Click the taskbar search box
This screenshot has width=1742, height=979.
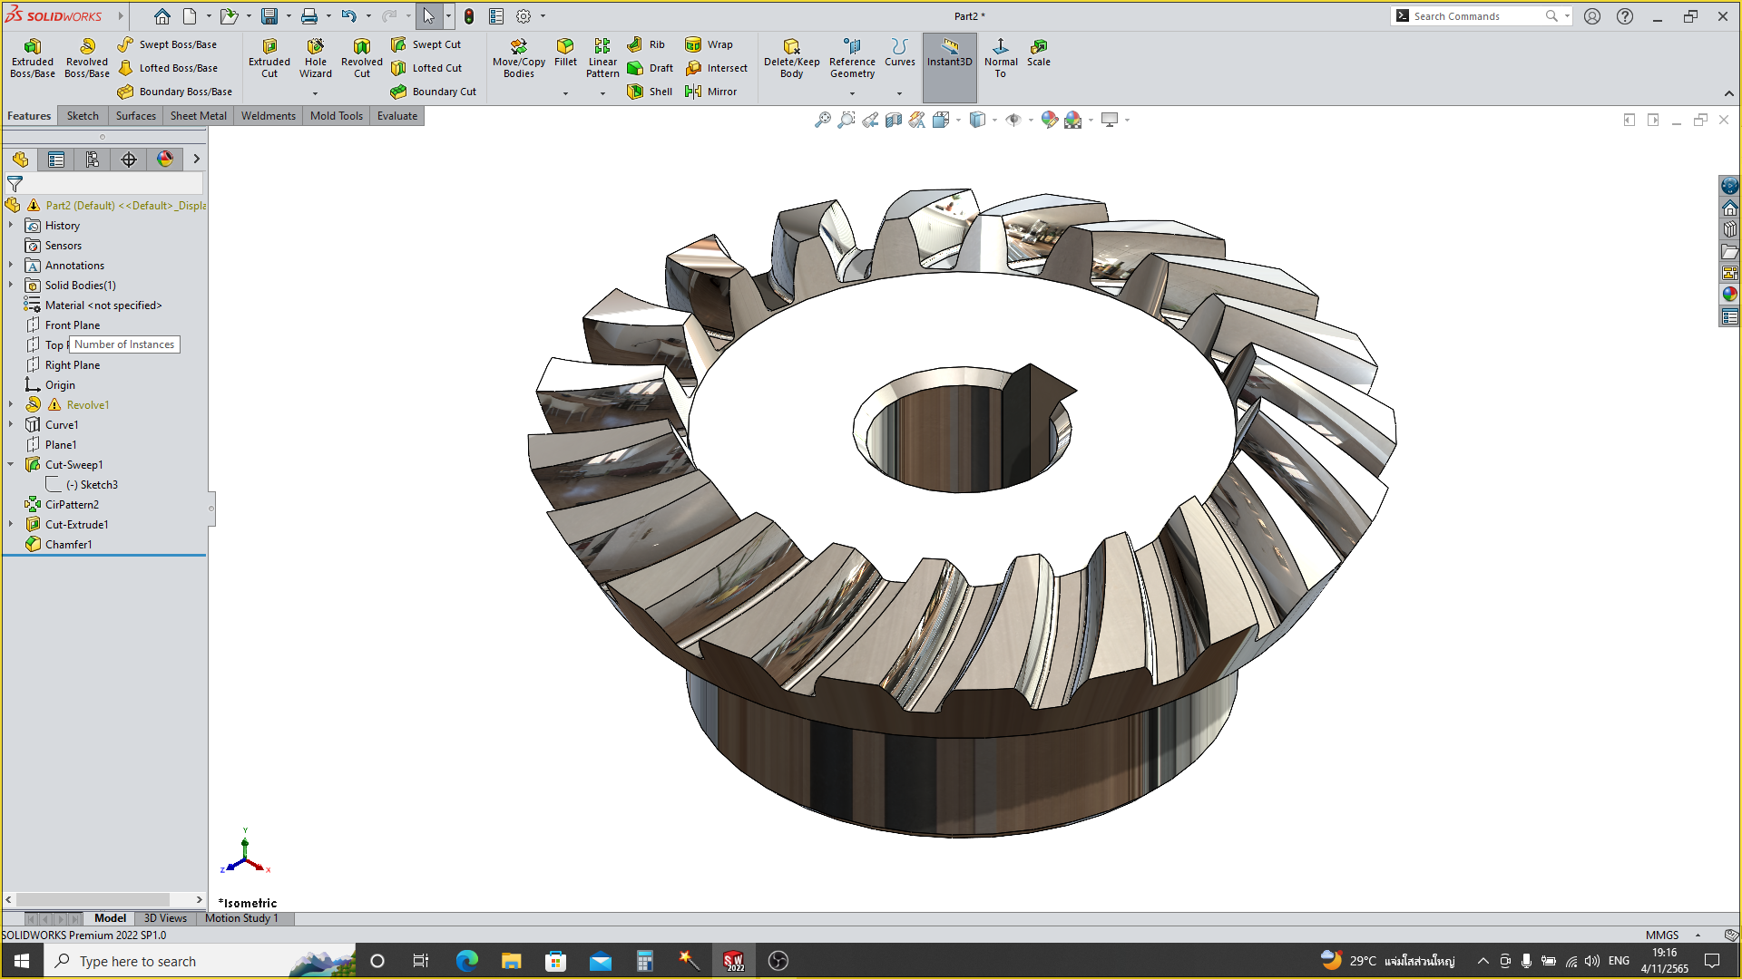pyautogui.click(x=200, y=961)
